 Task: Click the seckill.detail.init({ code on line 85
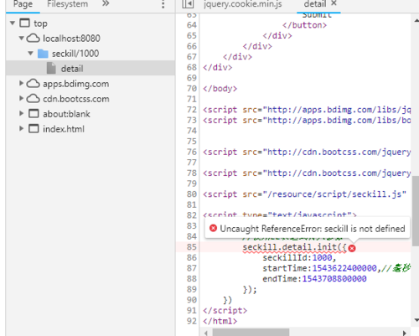point(294,247)
